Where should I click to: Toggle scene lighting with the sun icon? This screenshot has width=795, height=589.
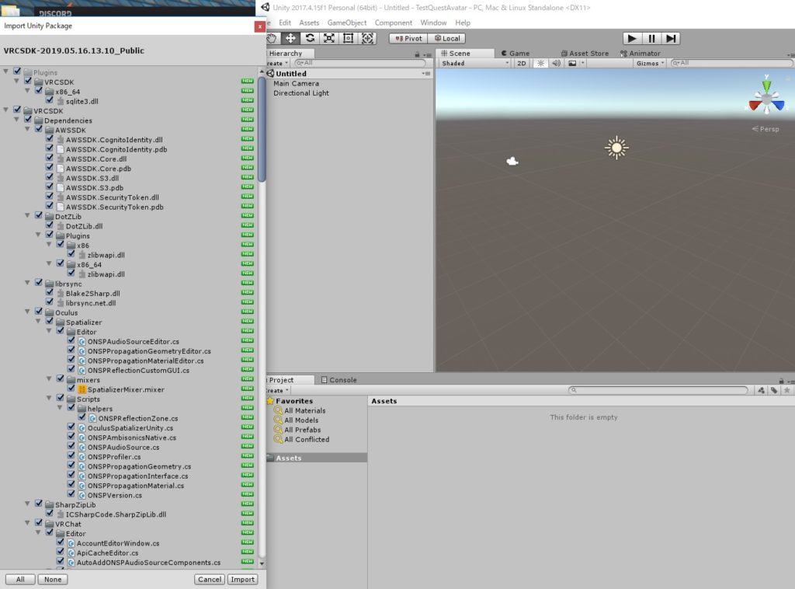(x=541, y=63)
